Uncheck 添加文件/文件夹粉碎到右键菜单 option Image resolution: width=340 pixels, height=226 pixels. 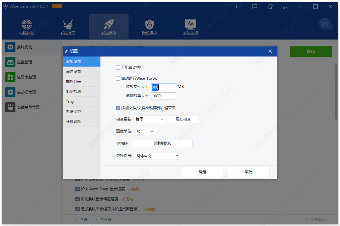pos(118,108)
